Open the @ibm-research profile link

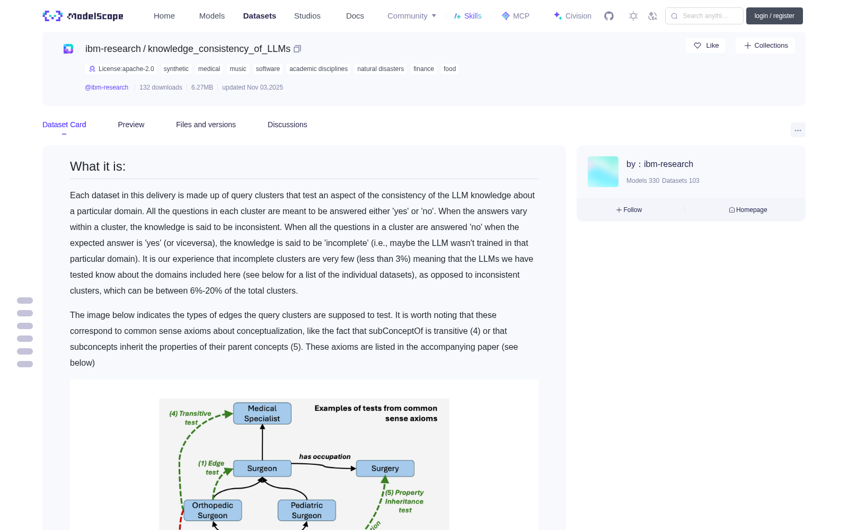[x=107, y=87]
